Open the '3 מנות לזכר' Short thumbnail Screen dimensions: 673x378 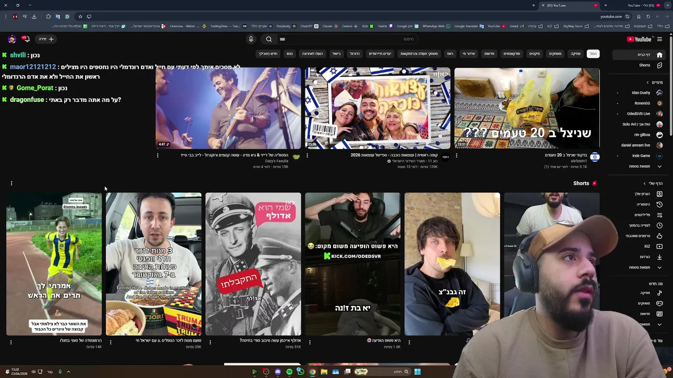154,264
